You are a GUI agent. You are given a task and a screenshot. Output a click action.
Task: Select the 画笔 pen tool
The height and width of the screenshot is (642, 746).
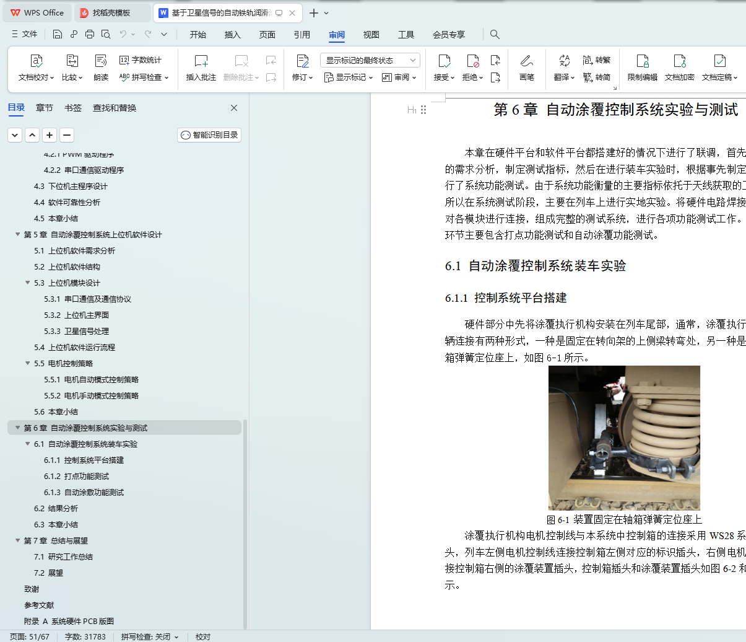coord(527,68)
